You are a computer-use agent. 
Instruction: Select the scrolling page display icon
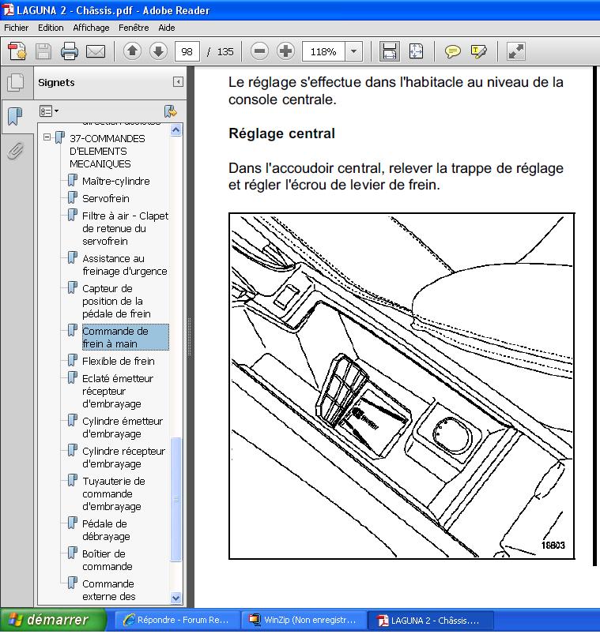[x=390, y=51]
